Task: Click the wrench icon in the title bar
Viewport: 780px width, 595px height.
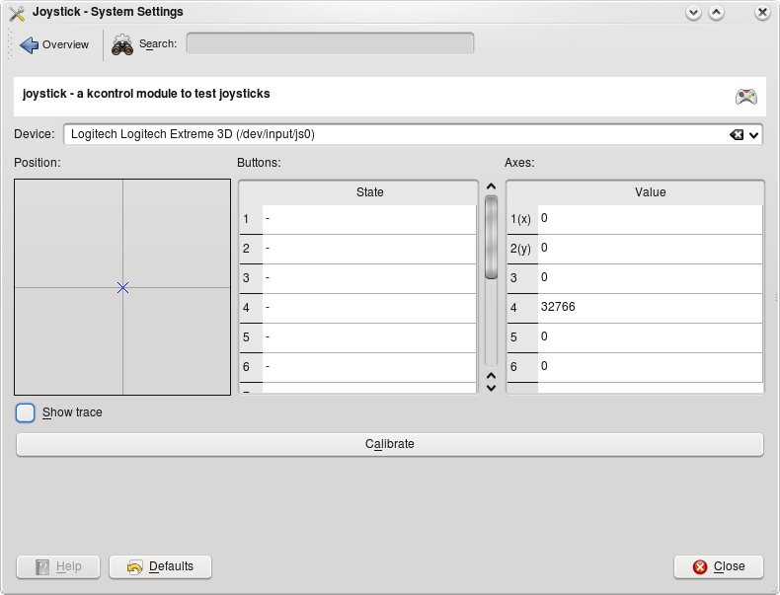Action: (x=16, y=13)
